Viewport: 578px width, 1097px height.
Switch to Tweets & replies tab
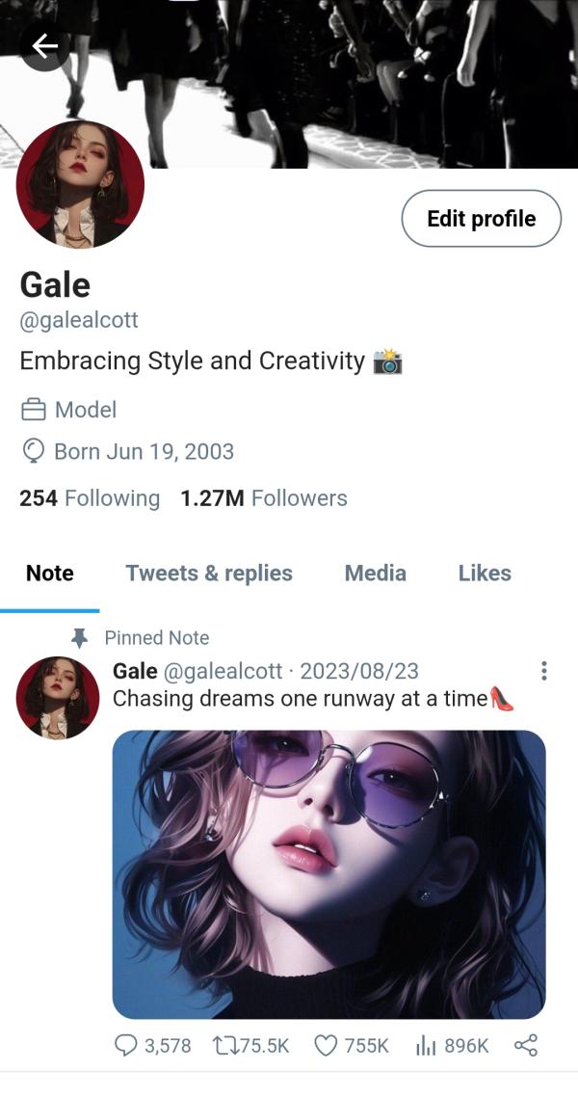click(x=209, y=574)
